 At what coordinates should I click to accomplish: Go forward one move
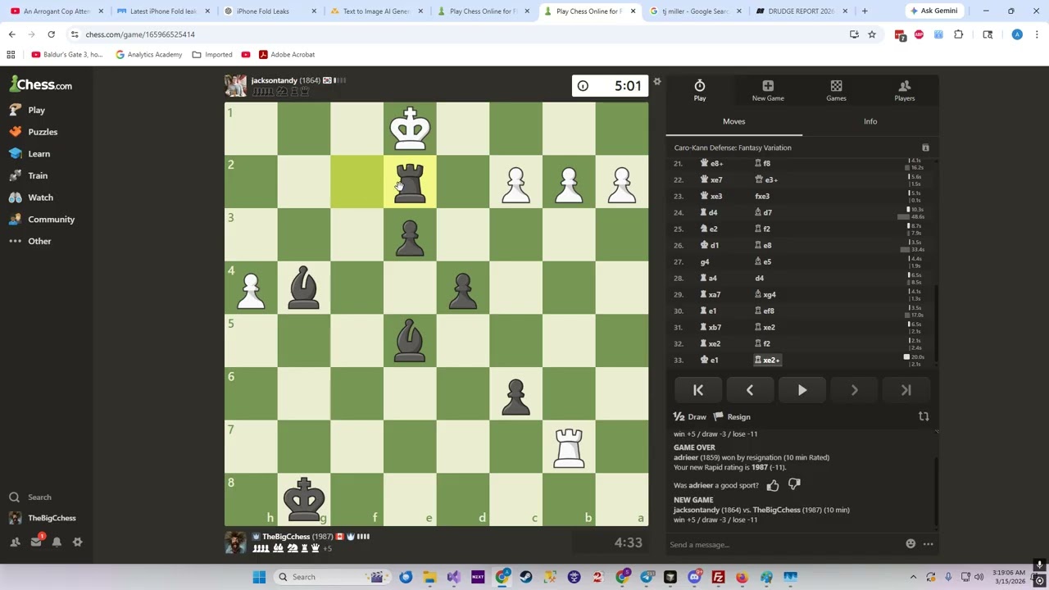pos(854,391)
